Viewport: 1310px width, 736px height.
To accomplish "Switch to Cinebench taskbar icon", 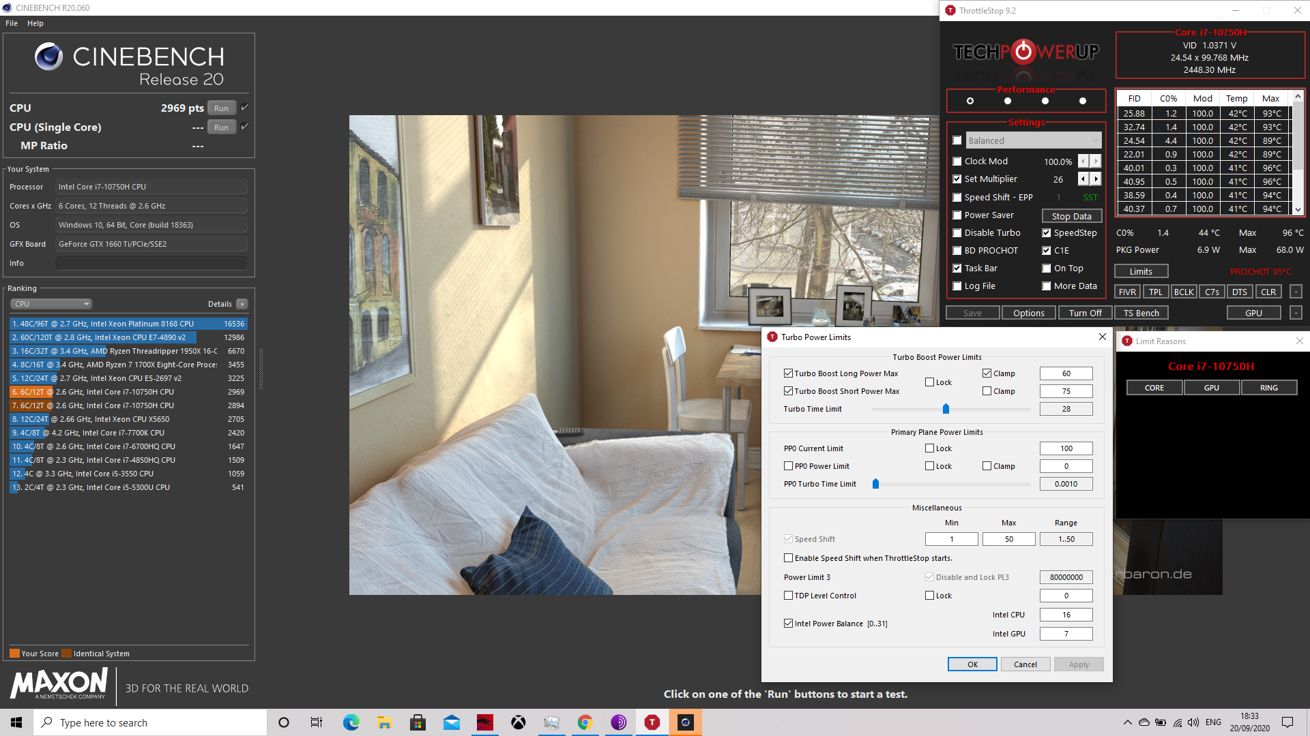I will point(686,722).
